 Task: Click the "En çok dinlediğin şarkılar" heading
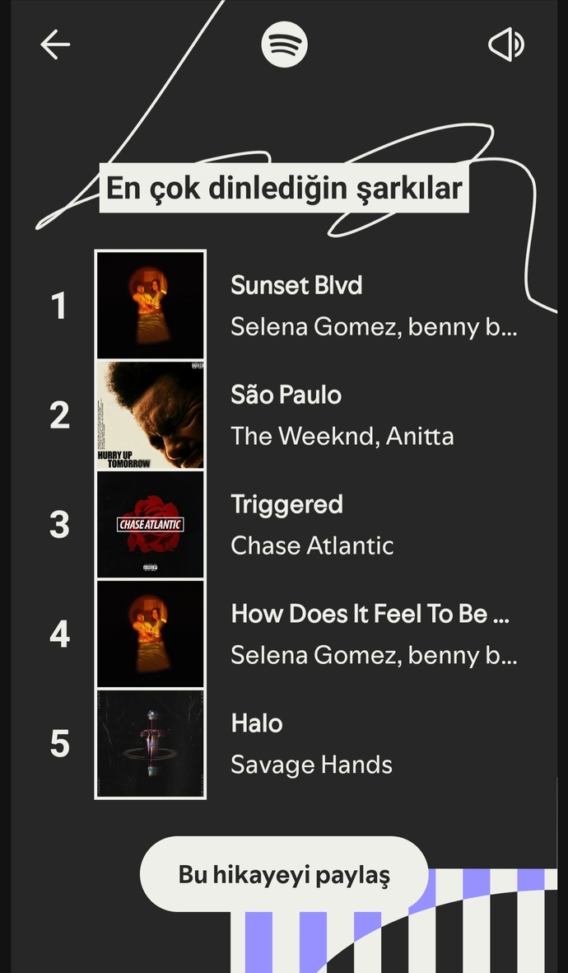284,189
